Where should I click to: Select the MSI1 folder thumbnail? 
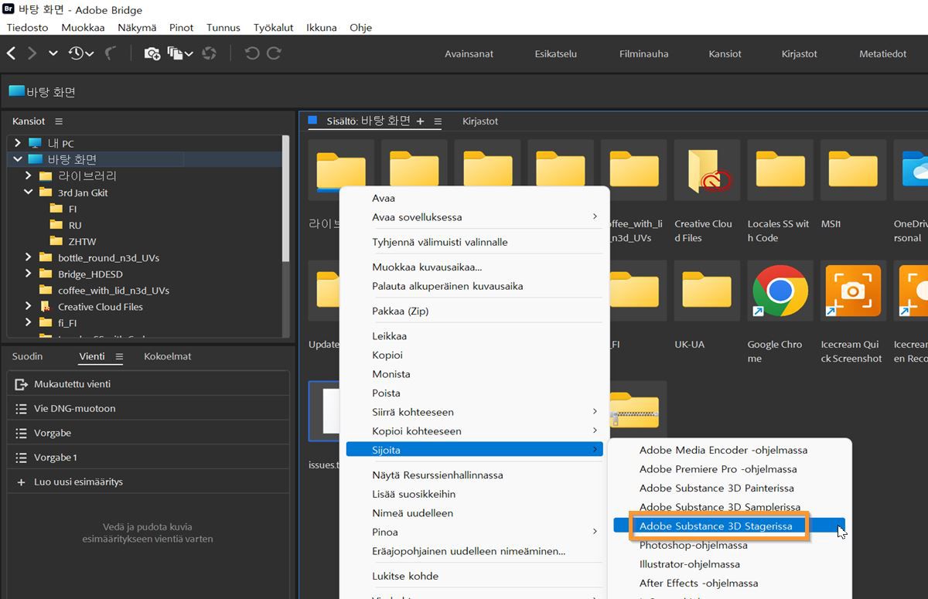coord(854,170)
